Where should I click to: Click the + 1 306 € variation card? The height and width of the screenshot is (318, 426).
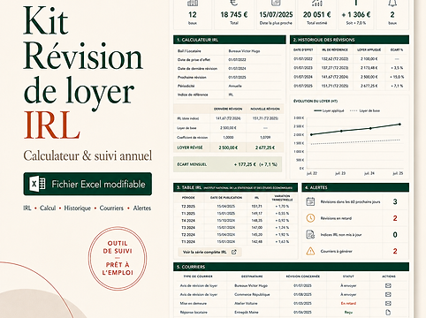pyautogui.click(x=356, y=15)
